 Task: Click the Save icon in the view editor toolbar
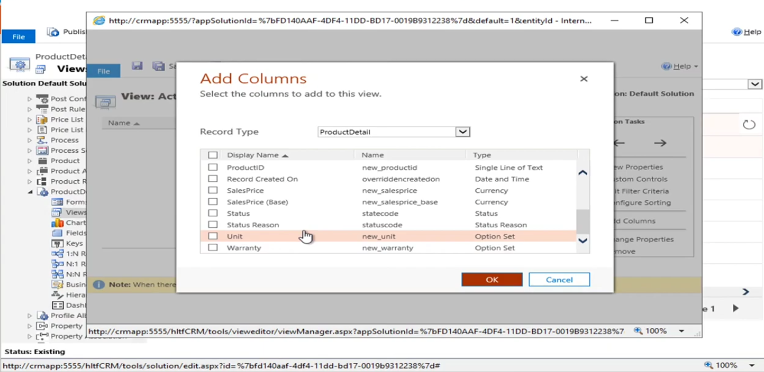137,66
